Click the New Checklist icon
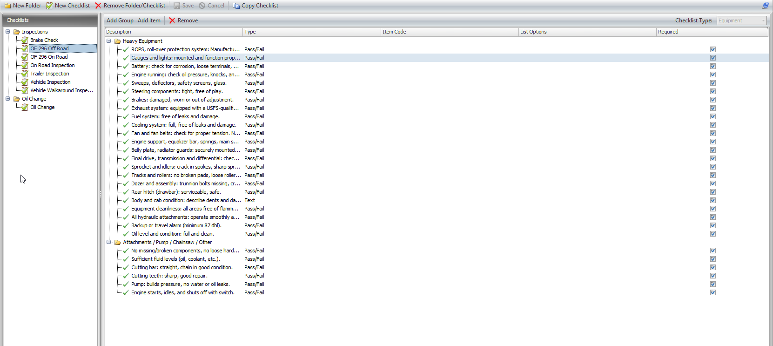The height and width of the screenshot is (346, 773). (x=49, y=6)
